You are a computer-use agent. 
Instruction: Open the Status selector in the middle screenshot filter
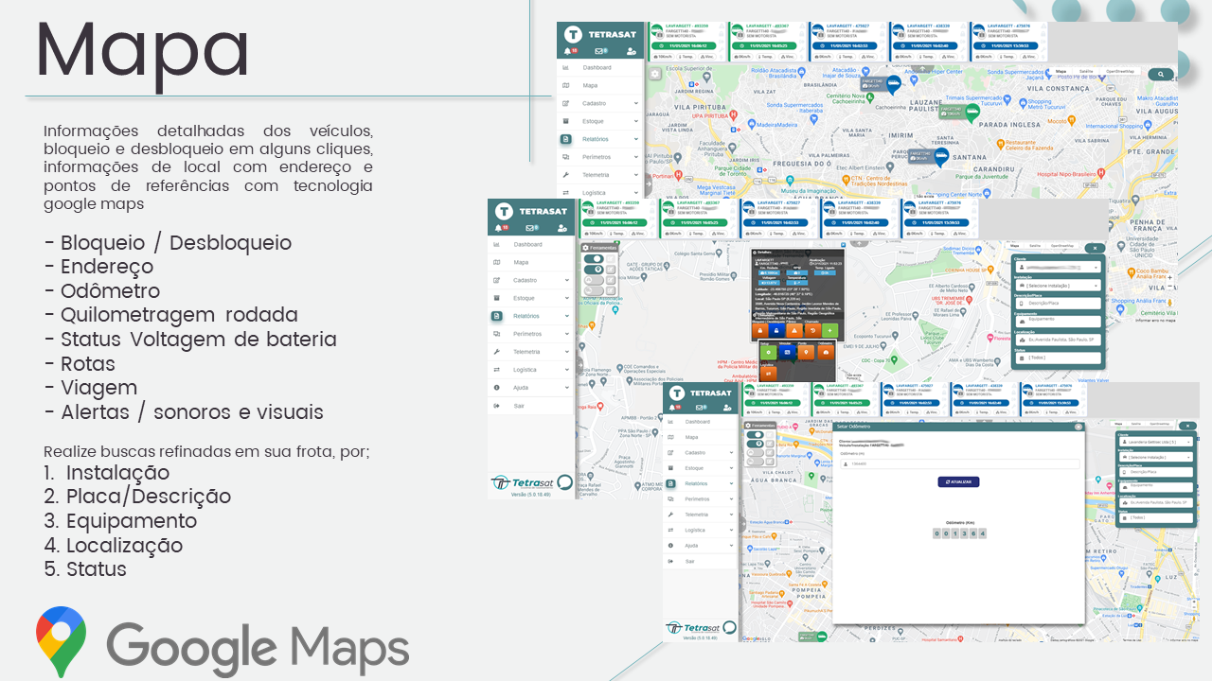(x=1057, y=358)
